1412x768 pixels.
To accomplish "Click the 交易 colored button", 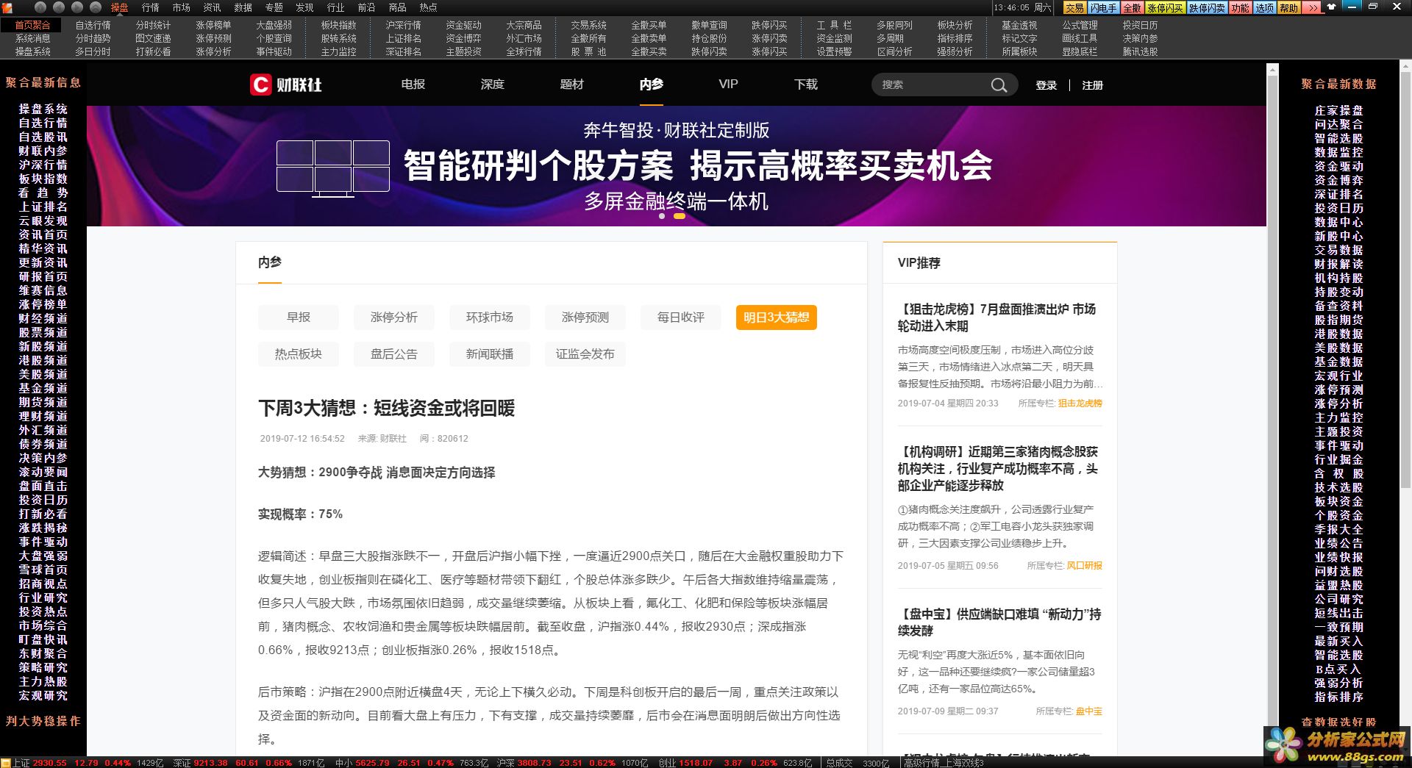I will coord(1074,8).
